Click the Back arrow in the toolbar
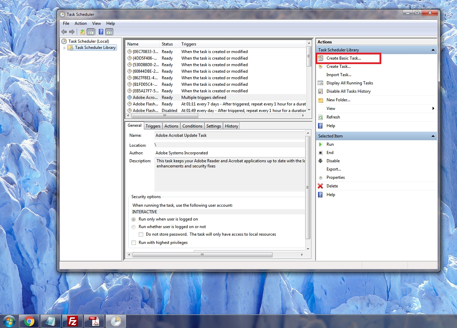Viewport: 457px width, 328px height. point(64,32)
